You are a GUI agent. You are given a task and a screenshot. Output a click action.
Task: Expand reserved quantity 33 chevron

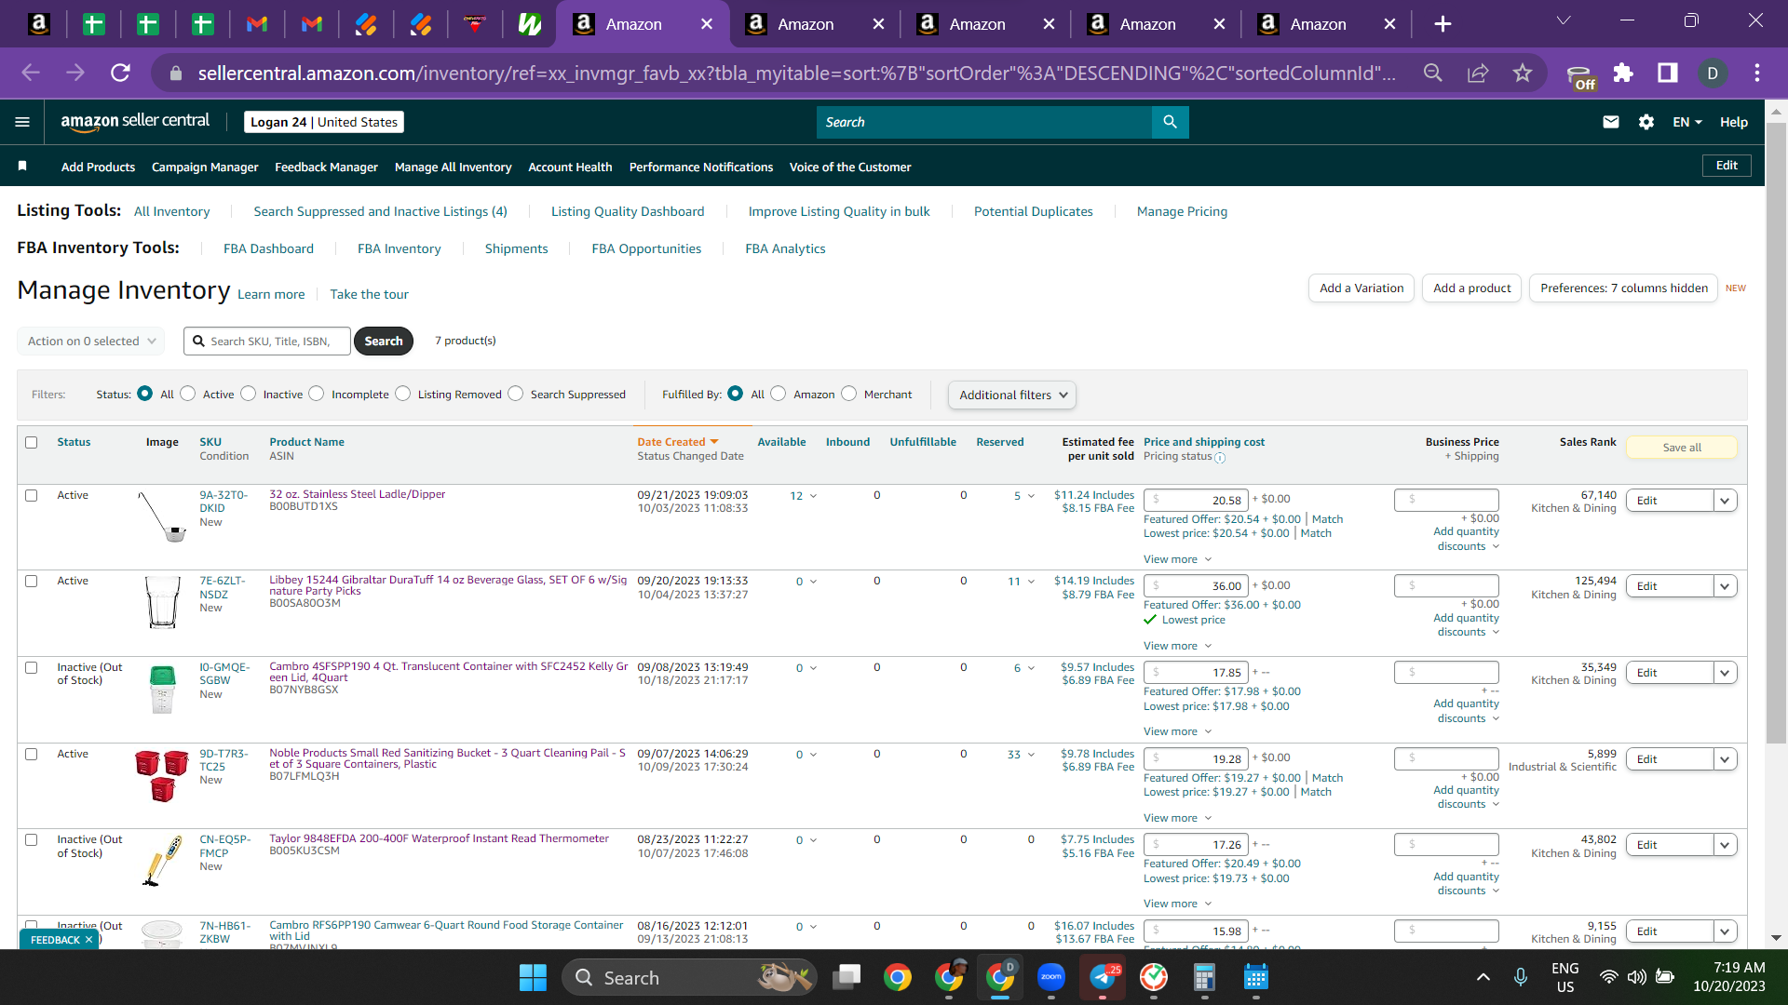pos(1031,755)
